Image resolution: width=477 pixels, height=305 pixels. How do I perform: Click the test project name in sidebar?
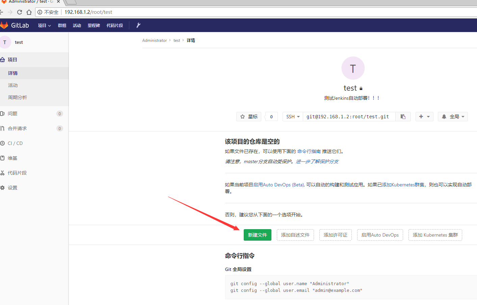(x=19, y=42)
